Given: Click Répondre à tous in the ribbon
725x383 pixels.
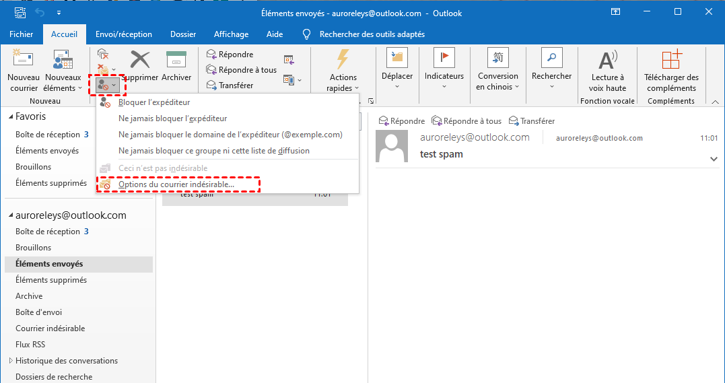Looking at the screenshot, I should [242, 70].
